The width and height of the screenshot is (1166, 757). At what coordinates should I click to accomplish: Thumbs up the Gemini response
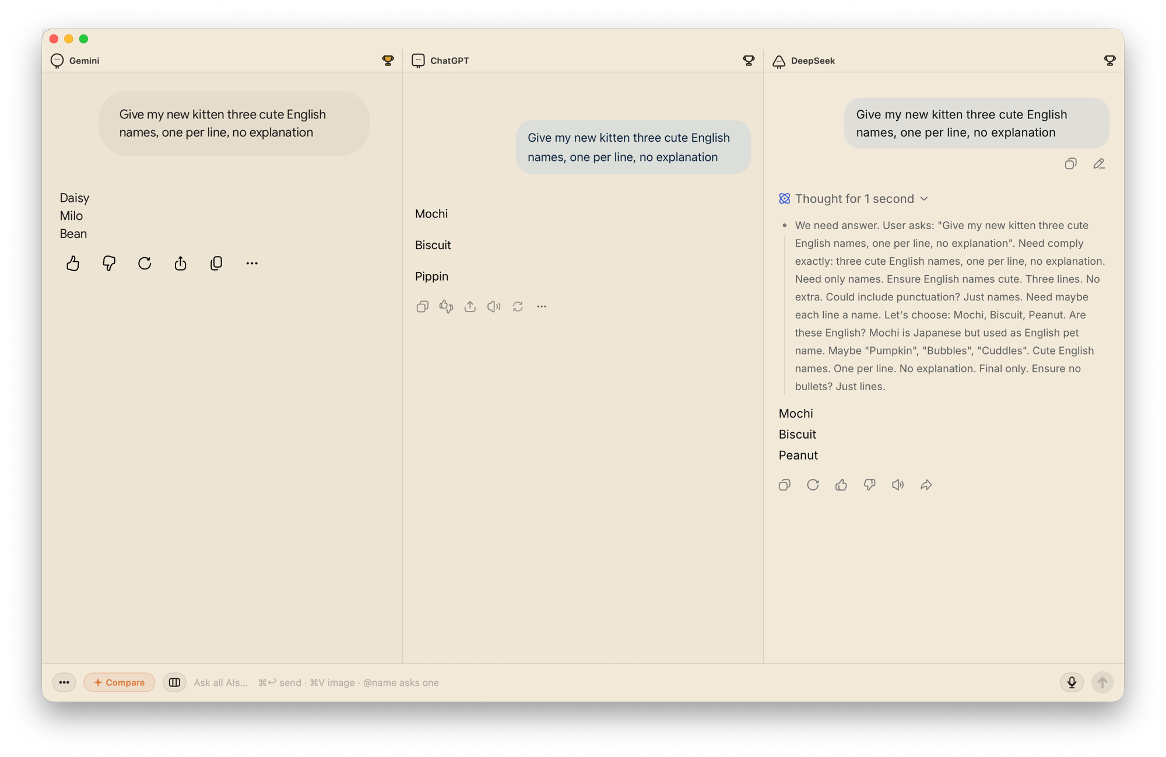[x=73, y=263]
